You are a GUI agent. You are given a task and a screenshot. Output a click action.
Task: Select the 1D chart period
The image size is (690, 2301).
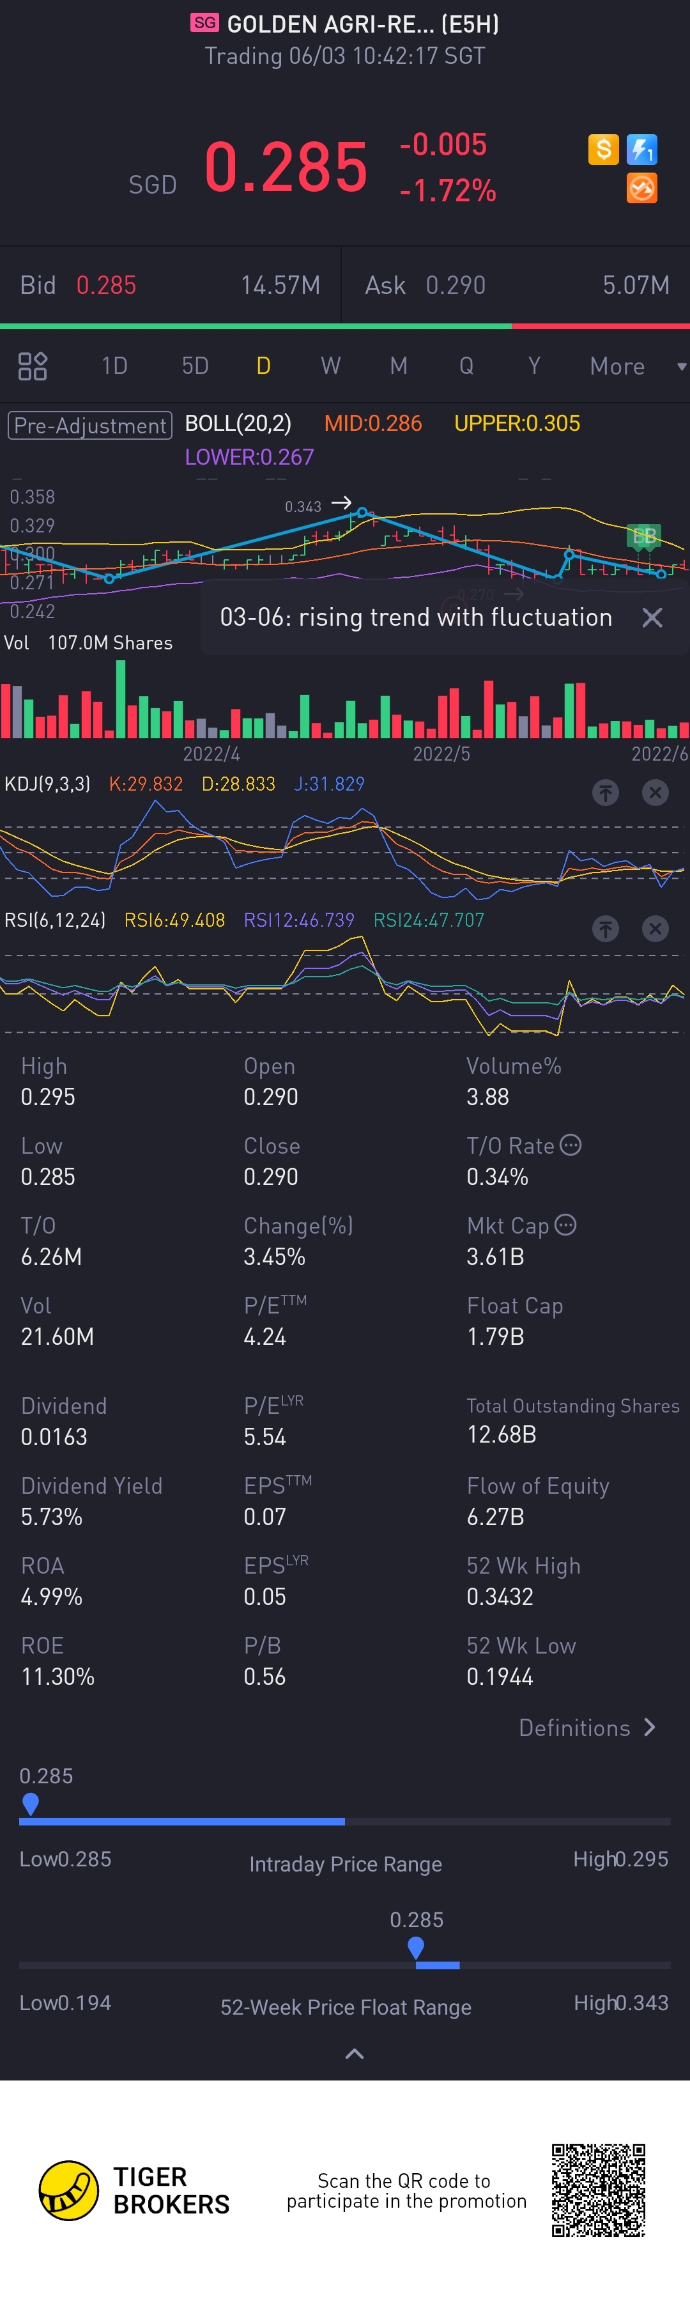coord(114,366)
